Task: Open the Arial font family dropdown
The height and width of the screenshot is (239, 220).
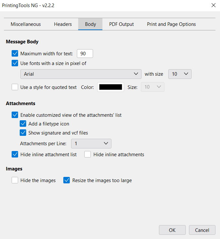Action: click(x=81, y=74)
